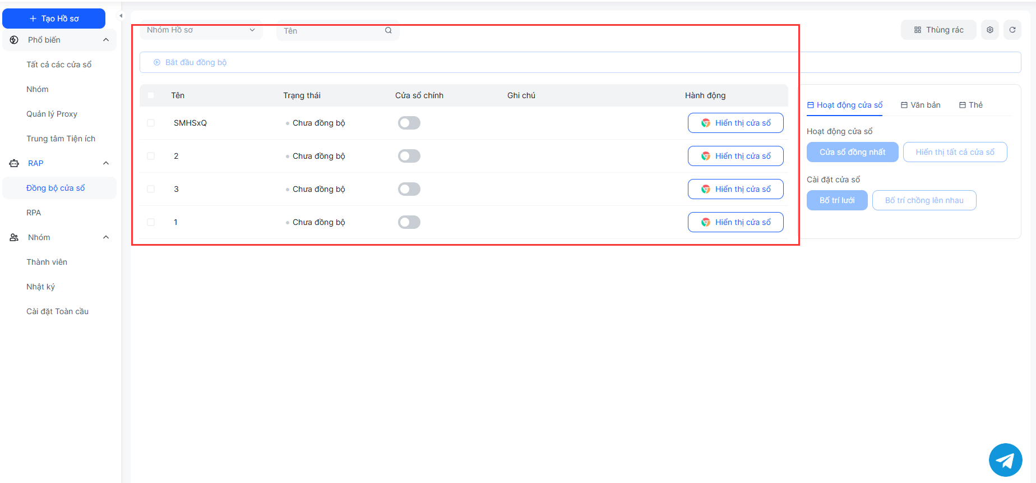Collapse the RAP section chevron
This screenshot has width=1036, height=483.
pos(106,163)
